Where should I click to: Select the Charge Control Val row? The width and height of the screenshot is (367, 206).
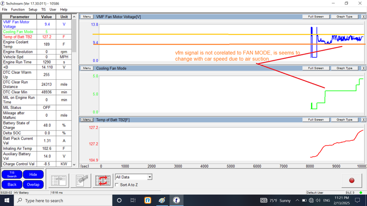37,164
